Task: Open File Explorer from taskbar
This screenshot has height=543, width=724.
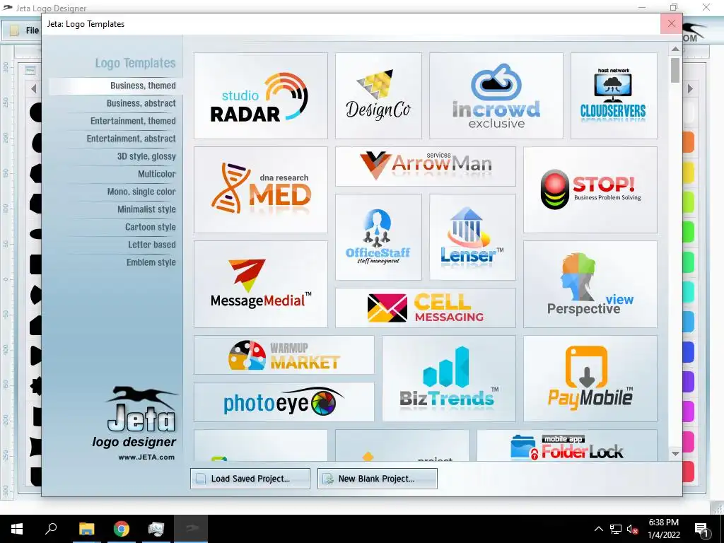Action: 86,529
